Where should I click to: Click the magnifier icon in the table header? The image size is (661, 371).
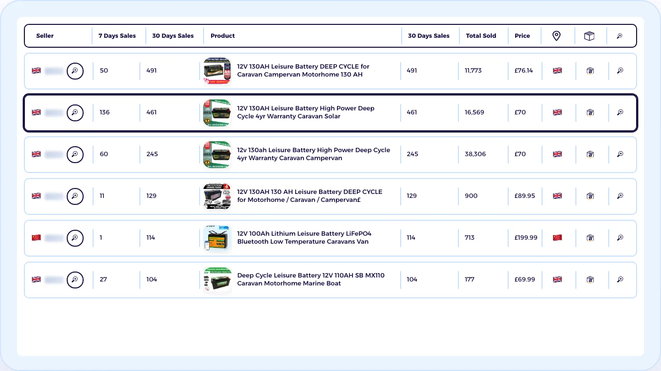coord(620,36)
